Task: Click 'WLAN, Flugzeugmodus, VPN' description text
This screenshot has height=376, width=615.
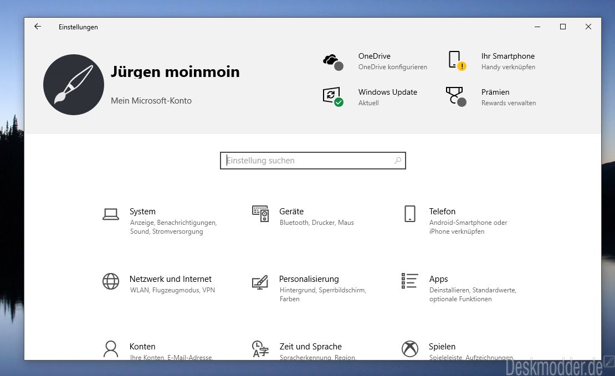Action: point(172,290)
